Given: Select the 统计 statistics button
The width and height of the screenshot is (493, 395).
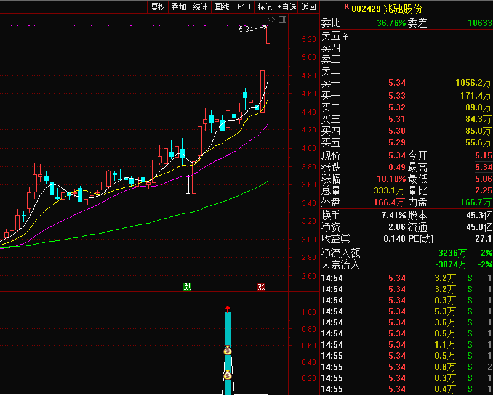Looking at the screenshot, I should (200, 7).
